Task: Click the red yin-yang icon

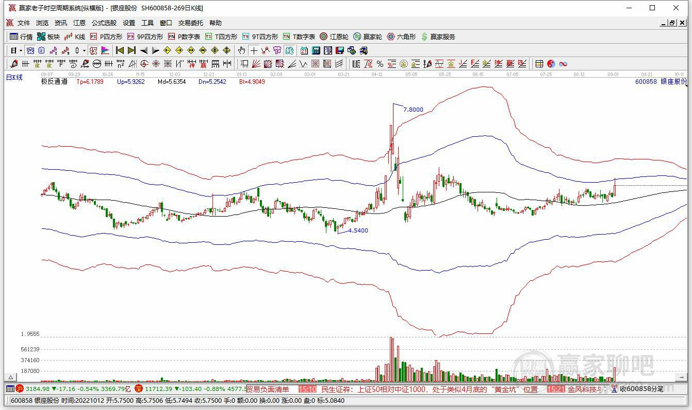Action: click(x=551, y=64)
